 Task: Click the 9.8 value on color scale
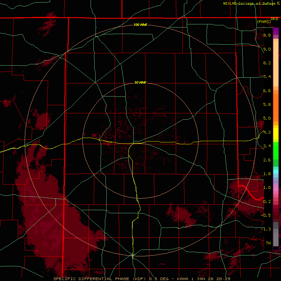coord(267,35)
